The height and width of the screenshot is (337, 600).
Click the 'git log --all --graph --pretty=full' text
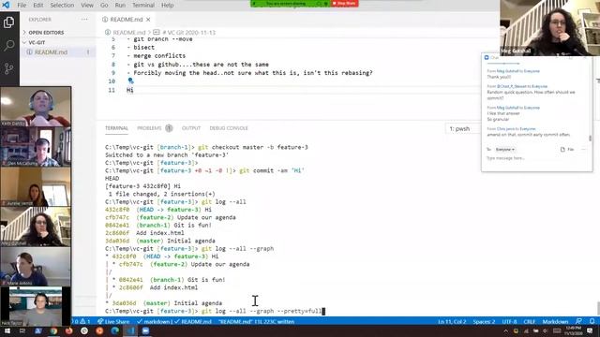click(x=262, y=311)
